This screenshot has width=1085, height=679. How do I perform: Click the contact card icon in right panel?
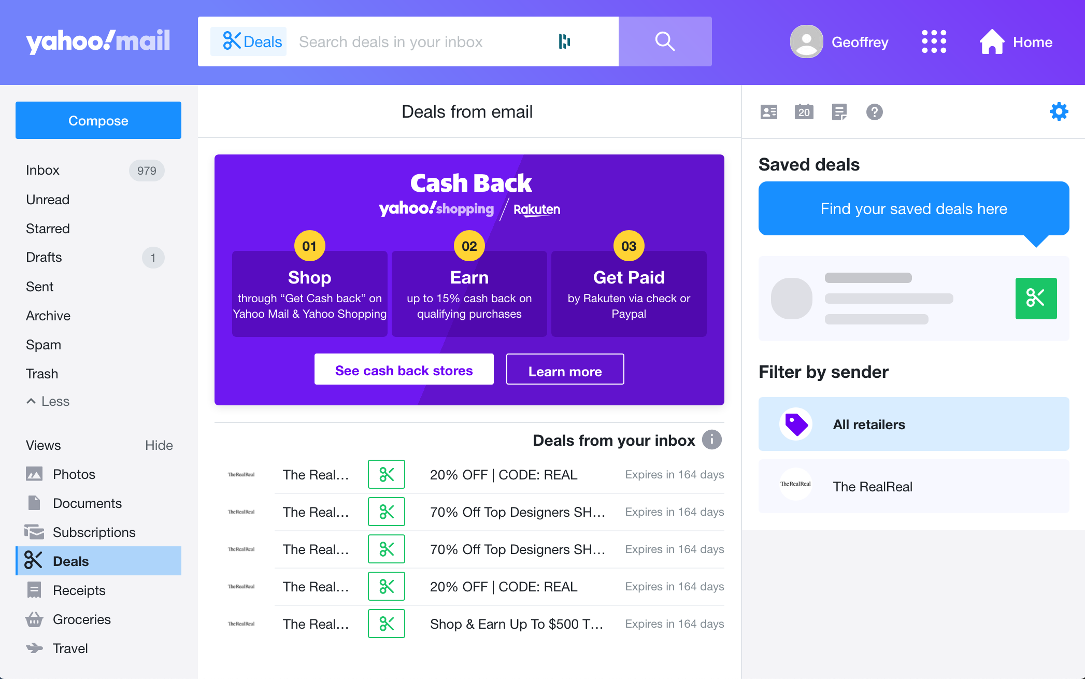[768, 112]
